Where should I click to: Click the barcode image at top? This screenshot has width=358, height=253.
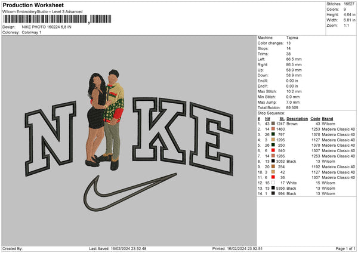pos(57,19)
